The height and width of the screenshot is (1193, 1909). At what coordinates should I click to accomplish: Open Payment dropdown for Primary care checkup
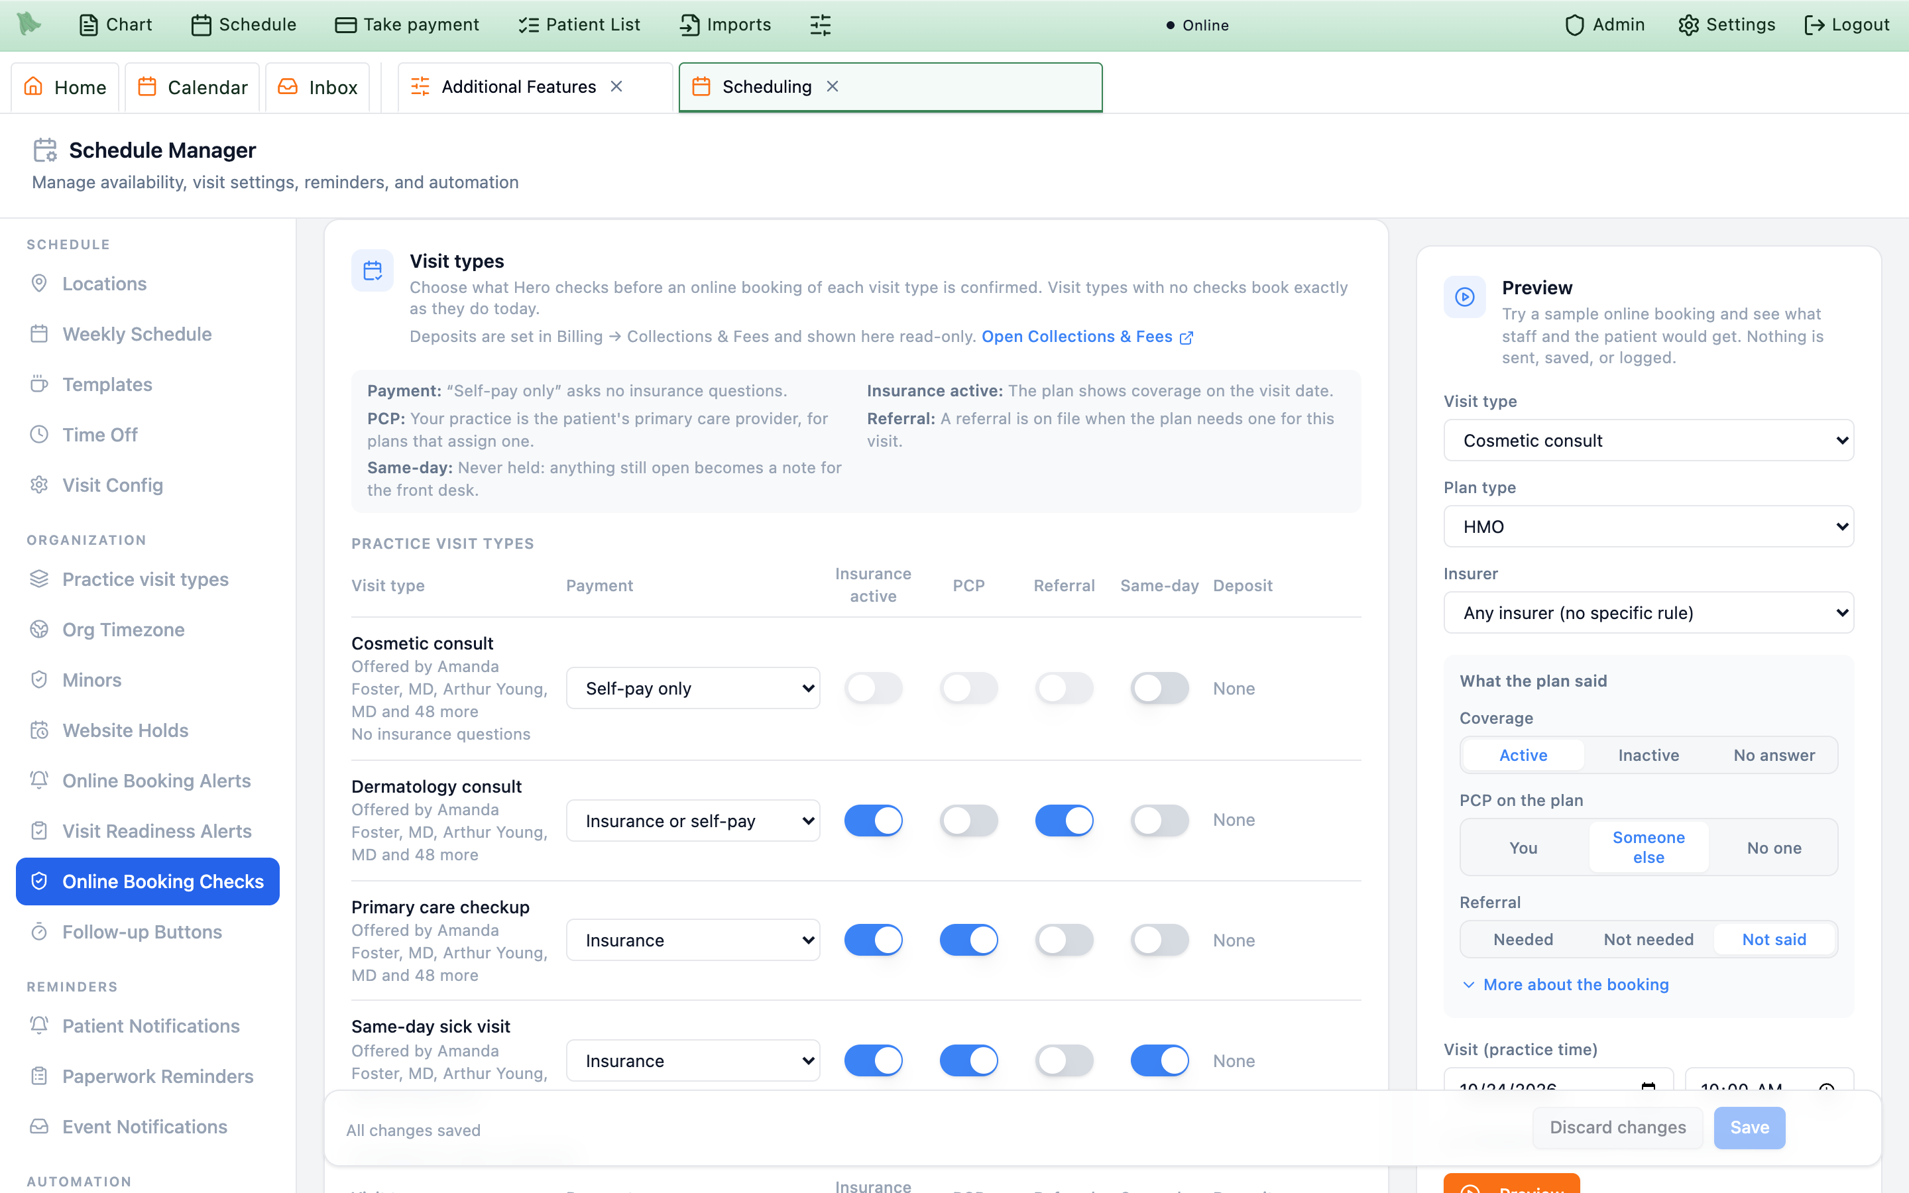click(x=693, y=940)
